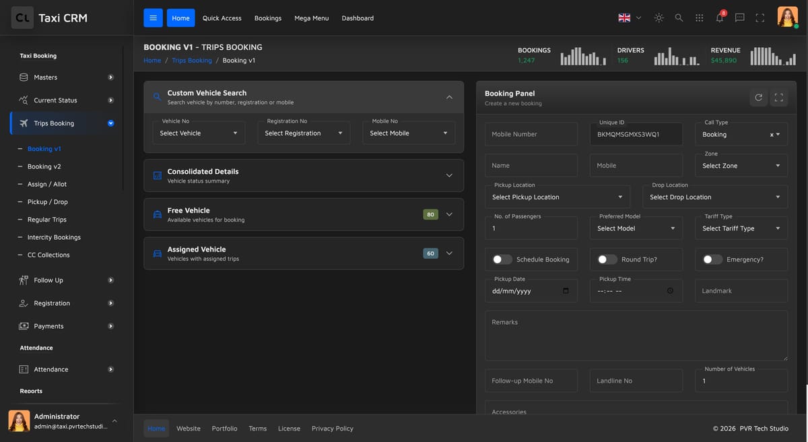Open the chat messages icon

(739, 18)
